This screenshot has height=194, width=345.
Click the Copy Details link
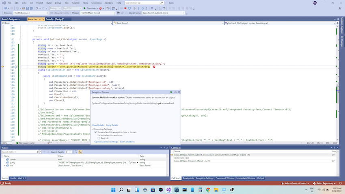coord(112,125)
